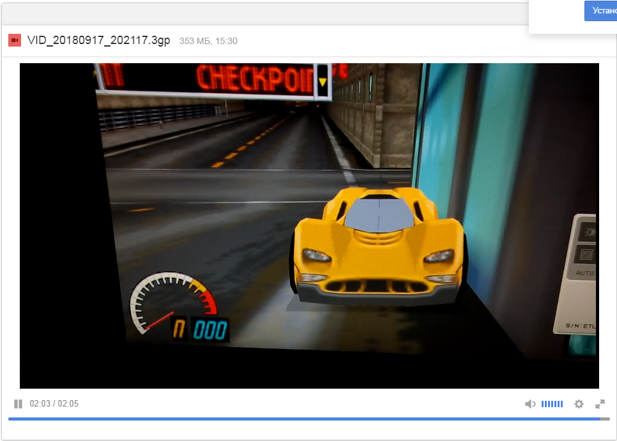Set volume using the blue level bars
The image size is (617, 441).
(552, 404)
